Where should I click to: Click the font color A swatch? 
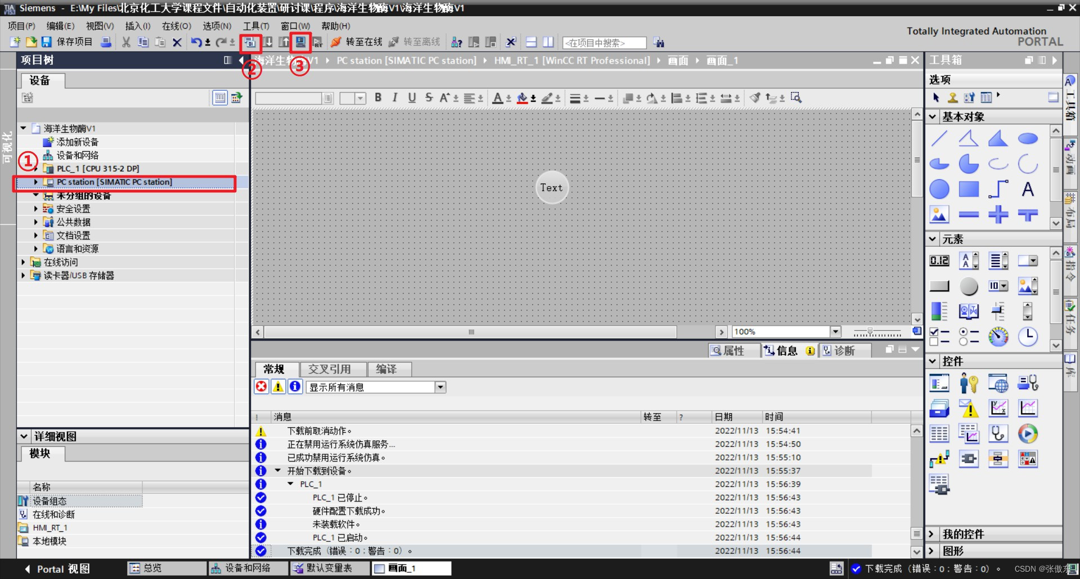[497, 98]
